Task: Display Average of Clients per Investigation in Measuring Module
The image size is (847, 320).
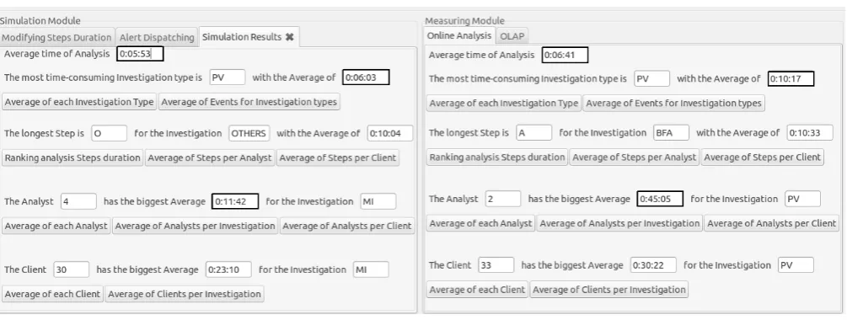Action: 608,290
